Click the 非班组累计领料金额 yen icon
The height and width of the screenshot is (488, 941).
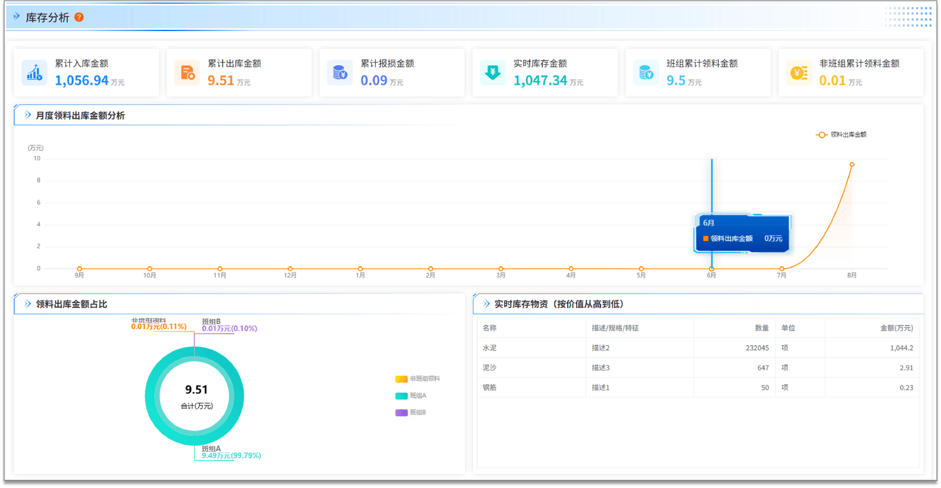click(x=799, y=72)
